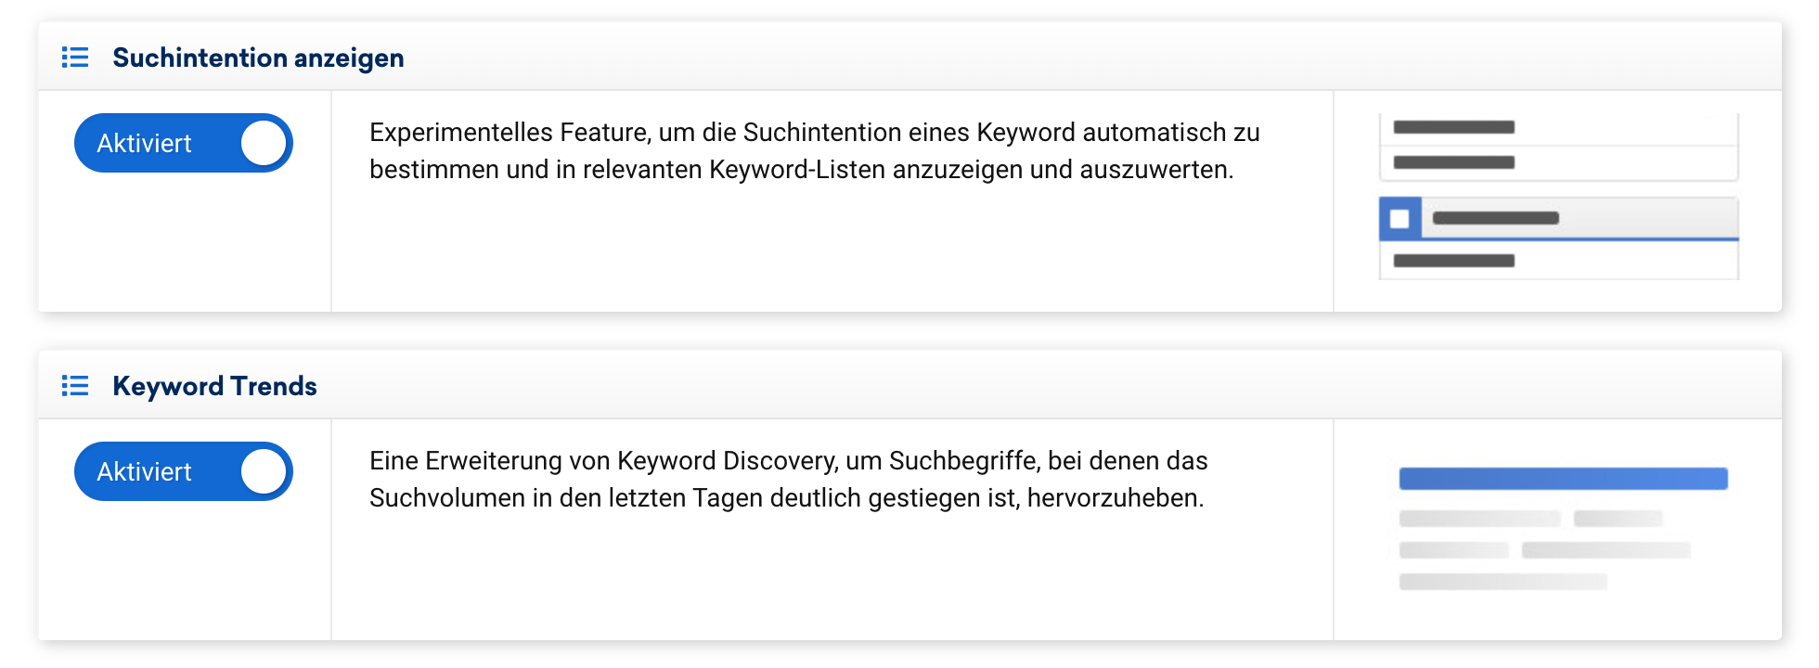Image resolution: width=1819 pixels, height=668 pixels.
Task: Click the top dark bar in the Suchintention preview
Action: click(1453, 127)
